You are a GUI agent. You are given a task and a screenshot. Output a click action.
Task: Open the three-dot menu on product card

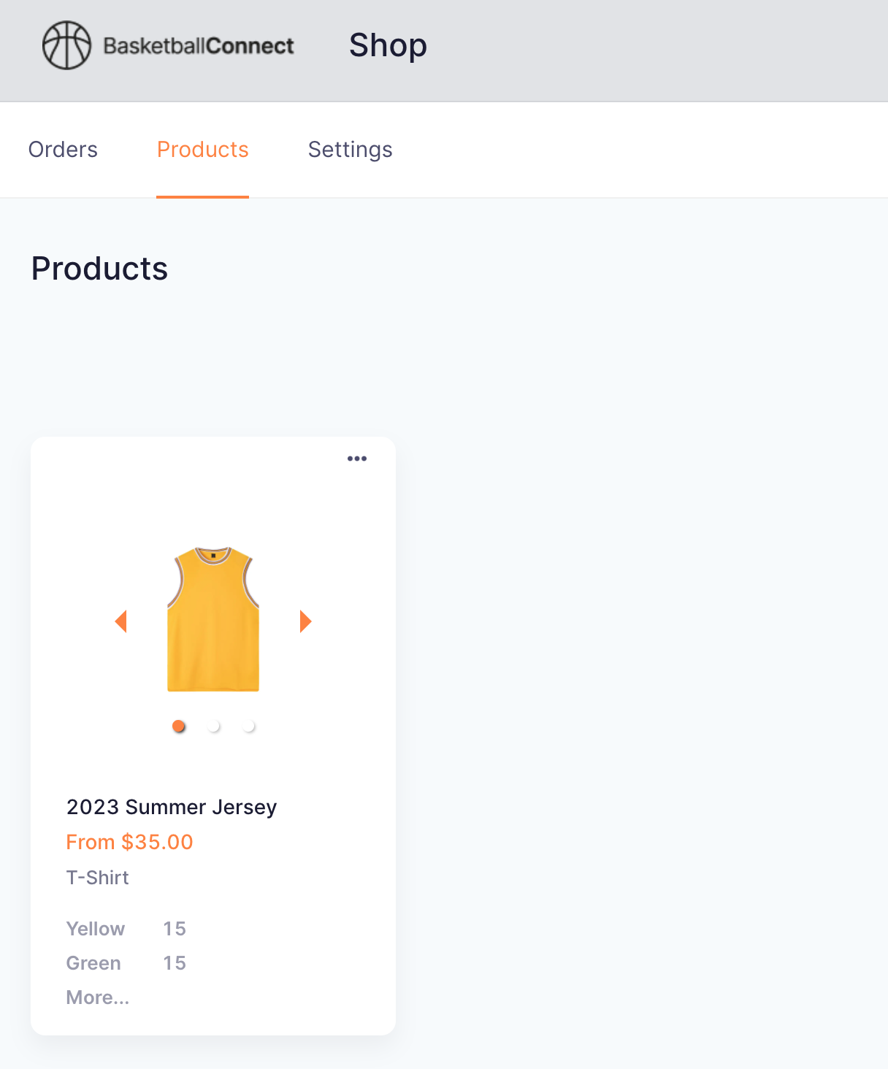357,459
